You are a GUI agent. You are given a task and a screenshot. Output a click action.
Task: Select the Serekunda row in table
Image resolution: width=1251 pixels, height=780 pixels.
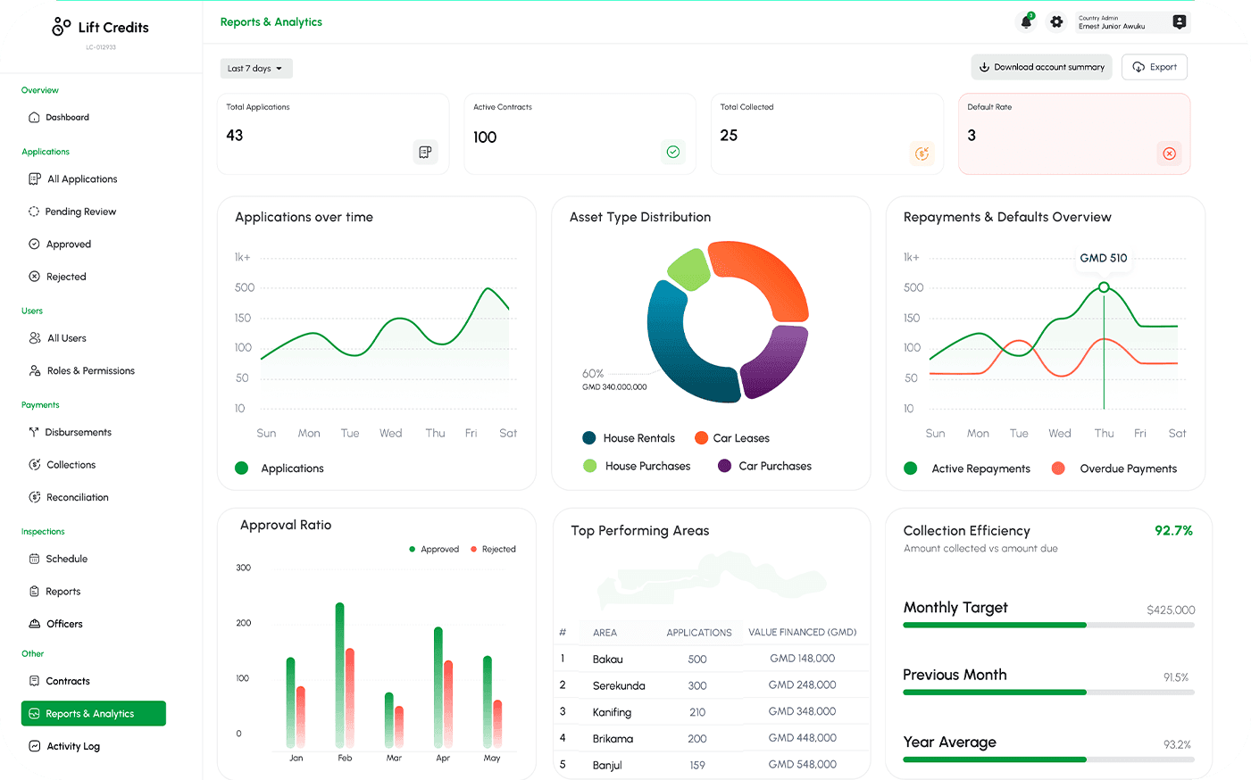coord(712,685)
